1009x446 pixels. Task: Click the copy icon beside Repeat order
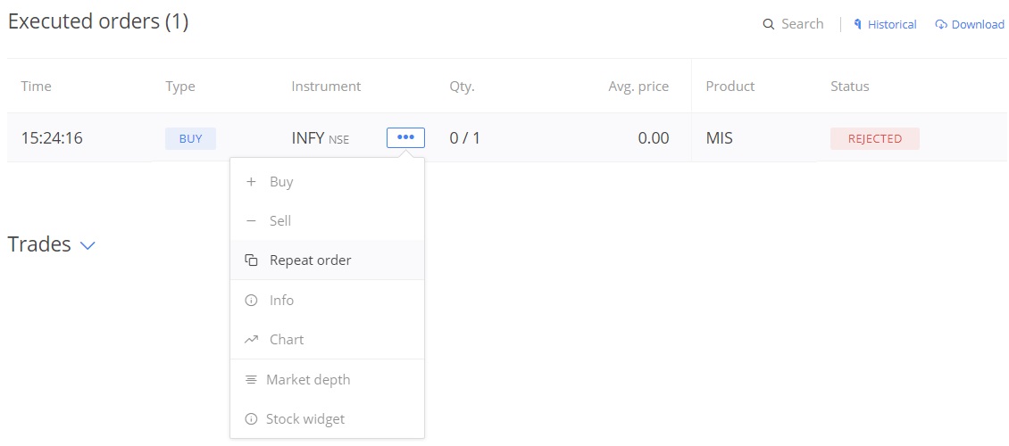click(251, 260)
